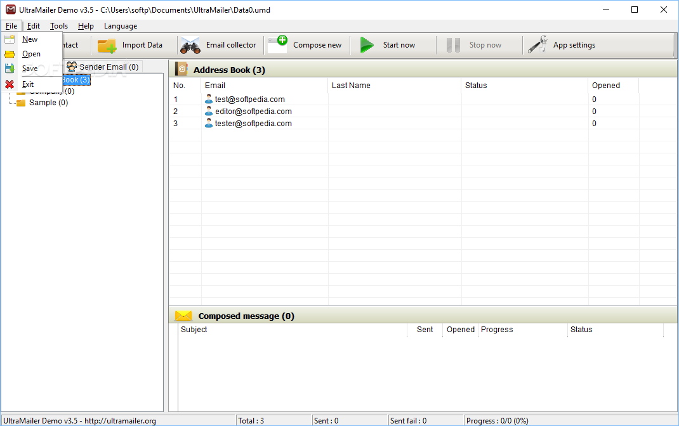Click Opened value 0 for test@softpedia.com

(594, 100)
